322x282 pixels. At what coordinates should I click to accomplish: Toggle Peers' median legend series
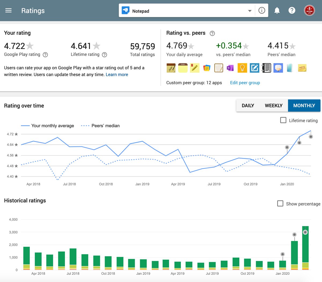[x=100, y=126]
